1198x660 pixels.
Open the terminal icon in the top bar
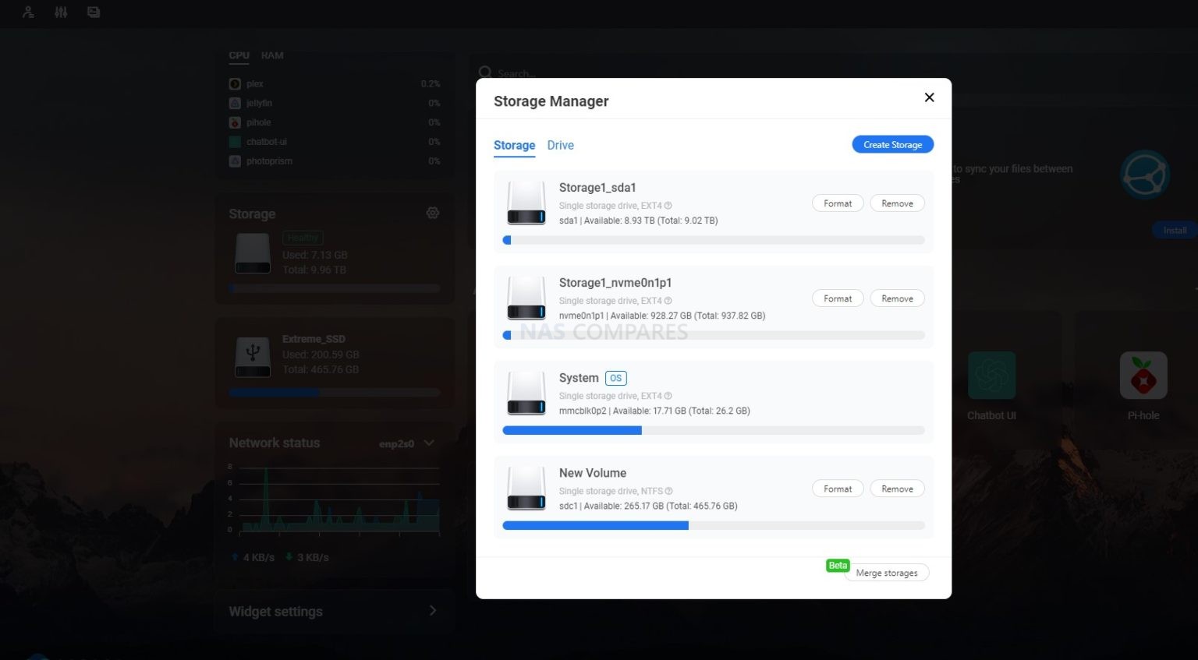tap(94, 12)
